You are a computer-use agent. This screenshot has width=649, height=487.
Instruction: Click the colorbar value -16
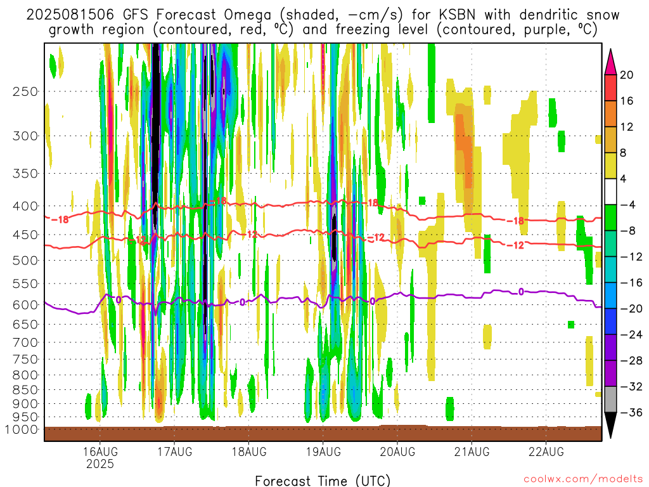(x=631, y=283)
